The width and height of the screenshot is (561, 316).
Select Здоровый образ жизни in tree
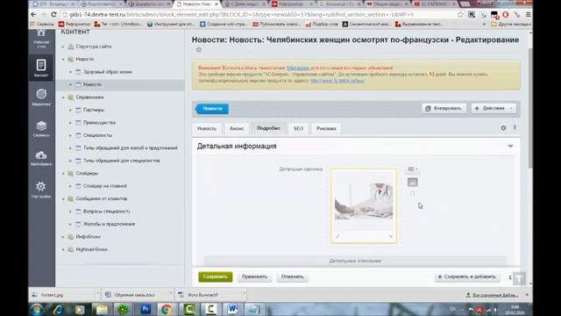(108, 72)
